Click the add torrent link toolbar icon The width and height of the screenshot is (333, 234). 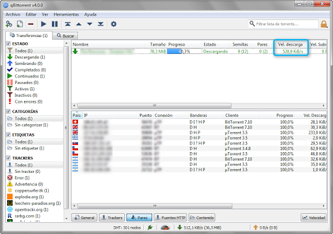(8, 24)
